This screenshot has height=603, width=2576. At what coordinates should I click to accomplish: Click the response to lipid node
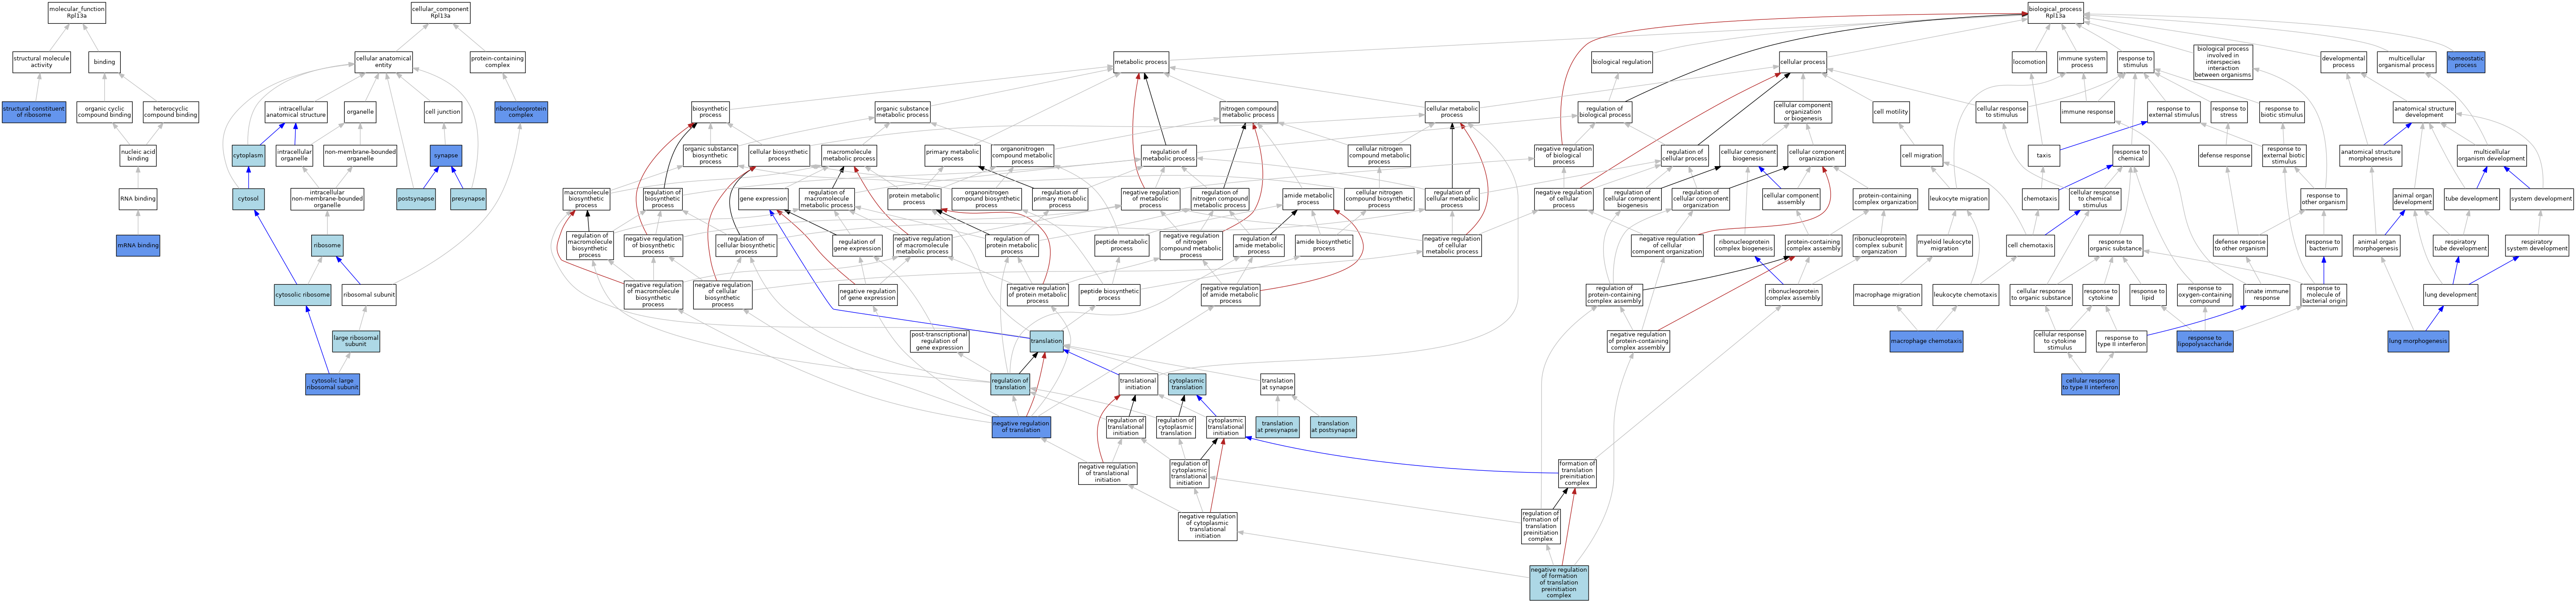pos(2147,295)
